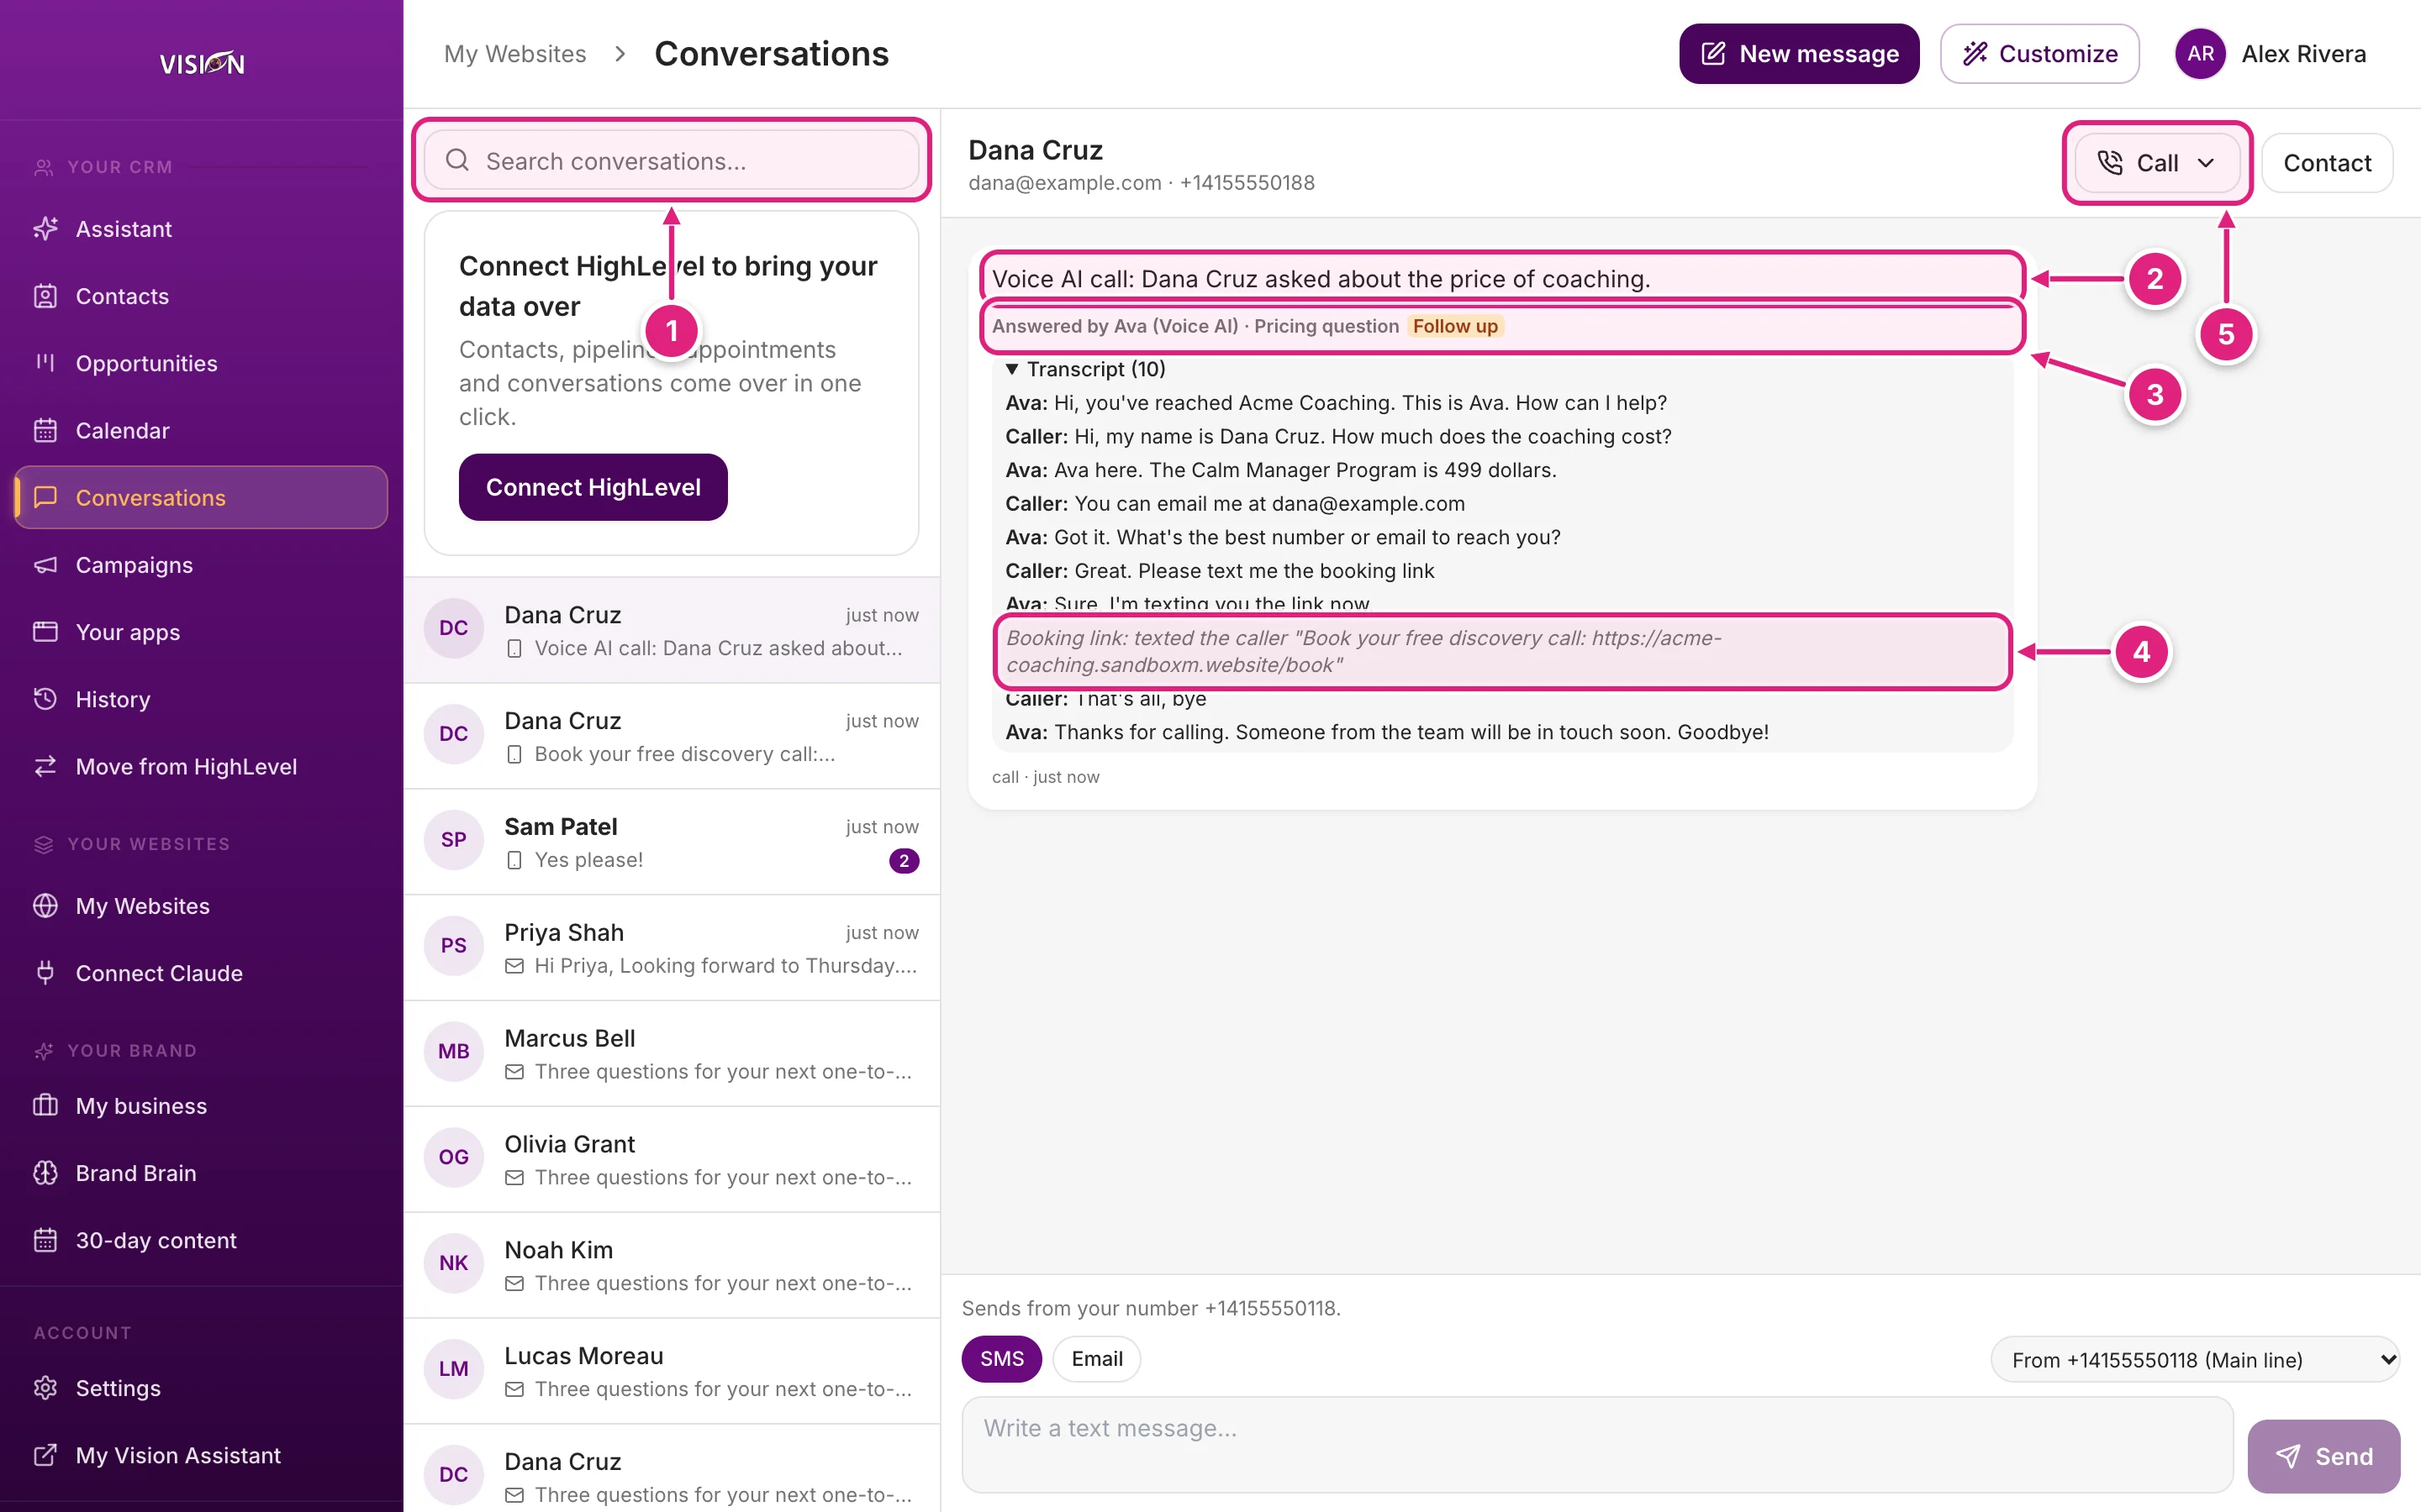Click the My Vision Assistant external-link icon
The image size is (2421, 1512).
[x=45, y=1455]
